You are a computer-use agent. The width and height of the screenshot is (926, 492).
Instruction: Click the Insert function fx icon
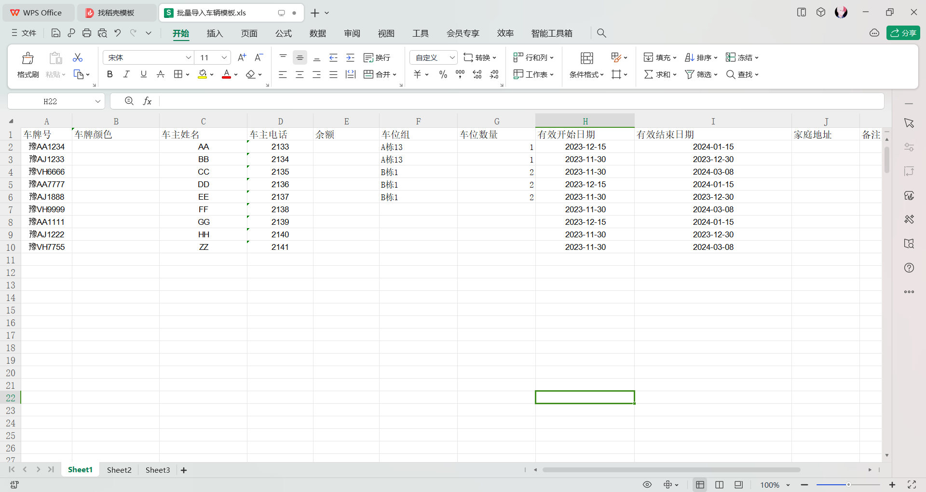coord(148,101)
